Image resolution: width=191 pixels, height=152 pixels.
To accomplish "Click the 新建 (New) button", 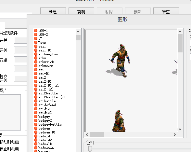I will 53,11.
